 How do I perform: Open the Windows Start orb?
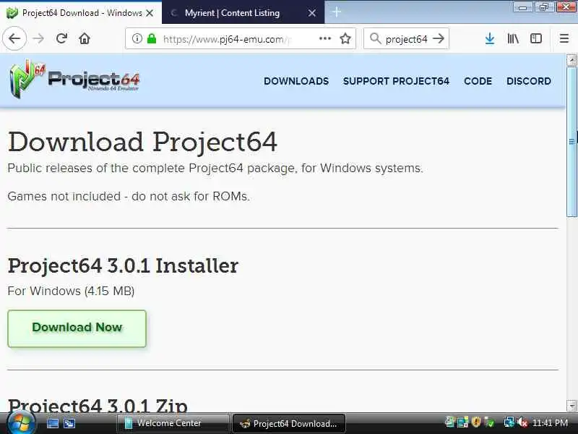[x=22, y=423]
